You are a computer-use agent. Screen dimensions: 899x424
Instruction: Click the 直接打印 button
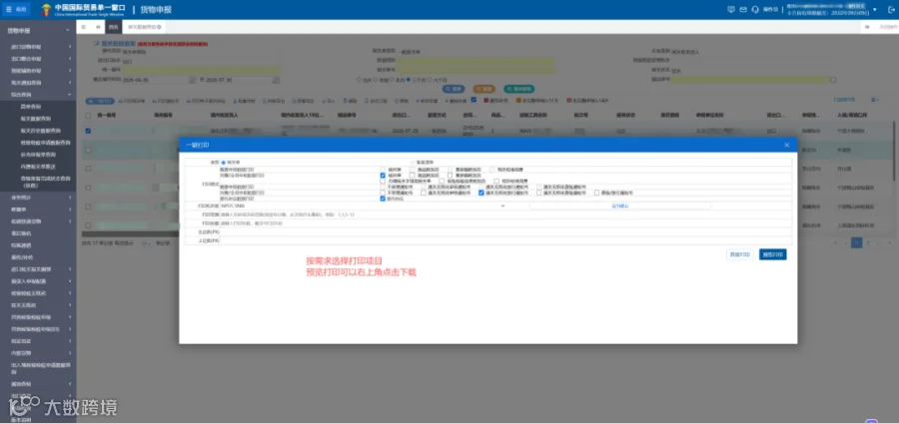[x=739, y=254]
